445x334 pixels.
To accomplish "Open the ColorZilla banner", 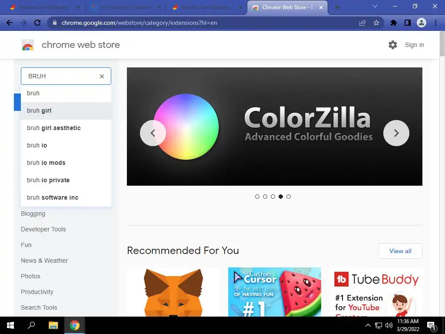I will (275, 127).
